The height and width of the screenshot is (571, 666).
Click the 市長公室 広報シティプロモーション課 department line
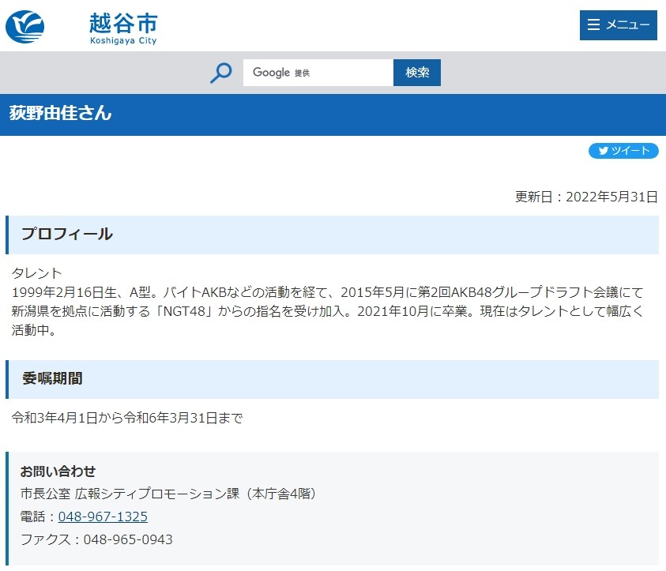point(167,494)
